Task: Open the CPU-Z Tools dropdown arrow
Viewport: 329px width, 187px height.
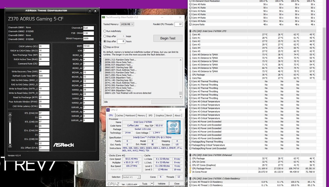Action: 152,184
